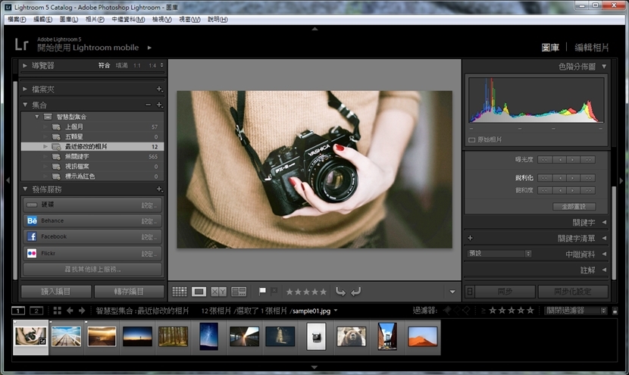Open the 圖庫 menu

[x=69, y=19]
